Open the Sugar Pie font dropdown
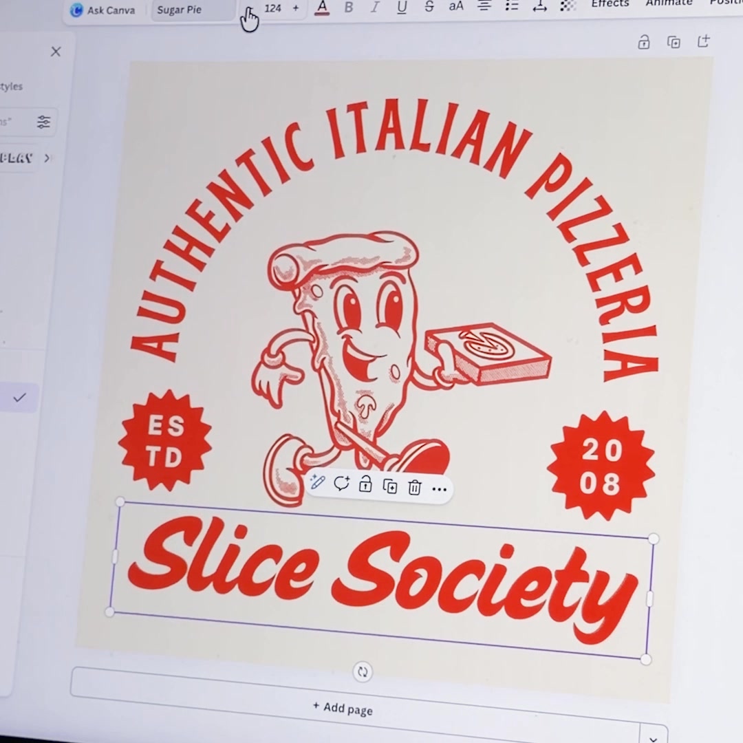 (193, 10)
